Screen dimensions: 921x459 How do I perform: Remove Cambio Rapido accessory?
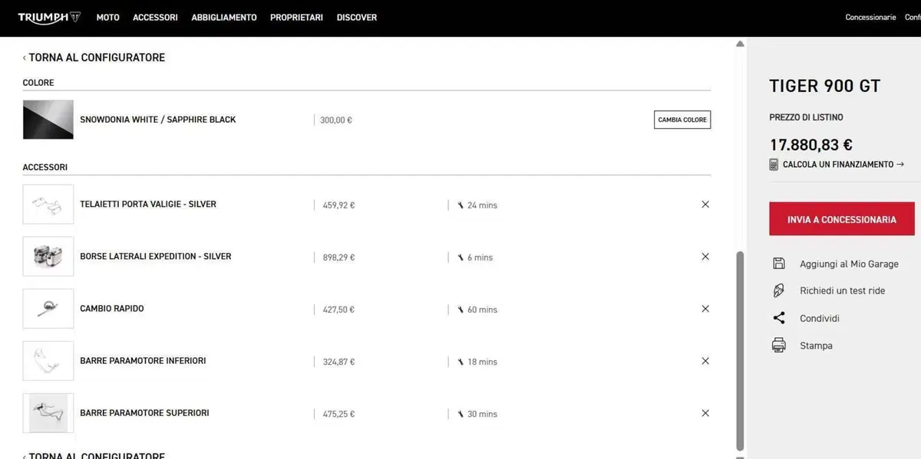705,309
